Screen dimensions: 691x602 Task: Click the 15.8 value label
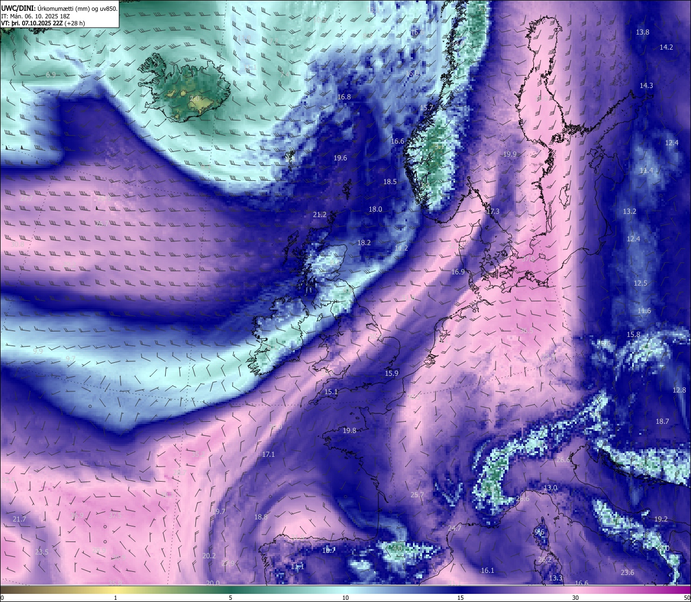pyautogui.click(x=633, y=335)
